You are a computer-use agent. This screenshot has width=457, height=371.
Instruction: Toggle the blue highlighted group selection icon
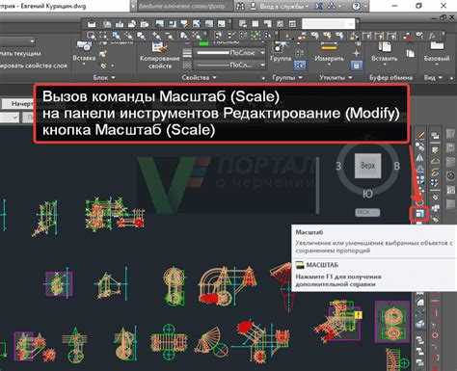point(300,66)
